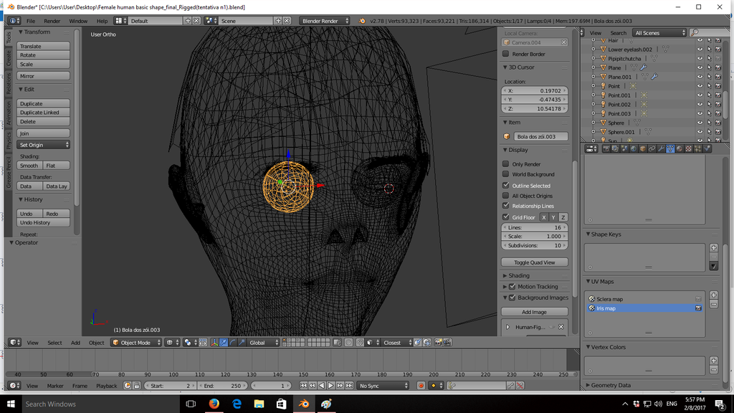Viewport: 734px width, 413px height.
Task: Toggle visibility of Lower eyelash.002
Action: [x=700, y=49]
